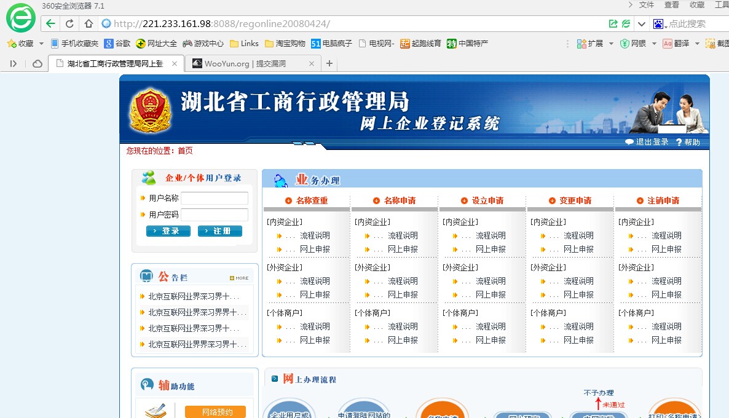Open the 查看 menu
Viewport: 729px width, 418px height.
671,5
